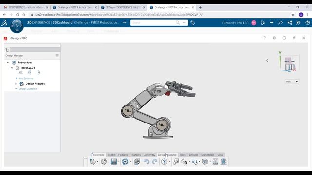312x175 pixels.
Task: Click the vertical bars icon in action bar
Action: (x=215, y=162)
